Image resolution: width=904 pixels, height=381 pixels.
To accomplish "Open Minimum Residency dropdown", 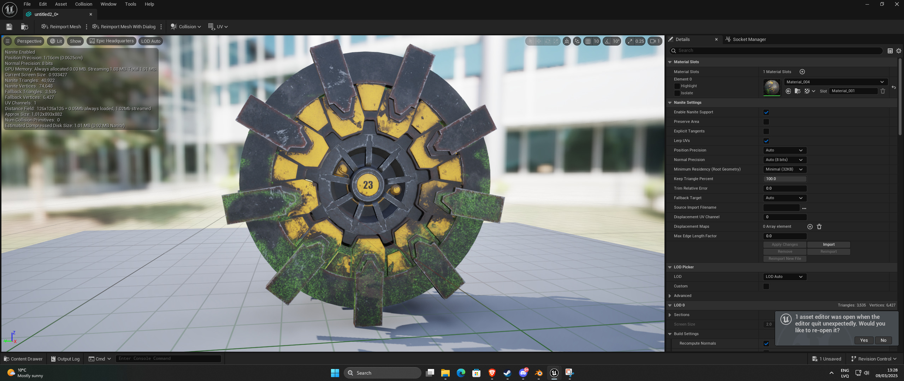I will [785, 169].
